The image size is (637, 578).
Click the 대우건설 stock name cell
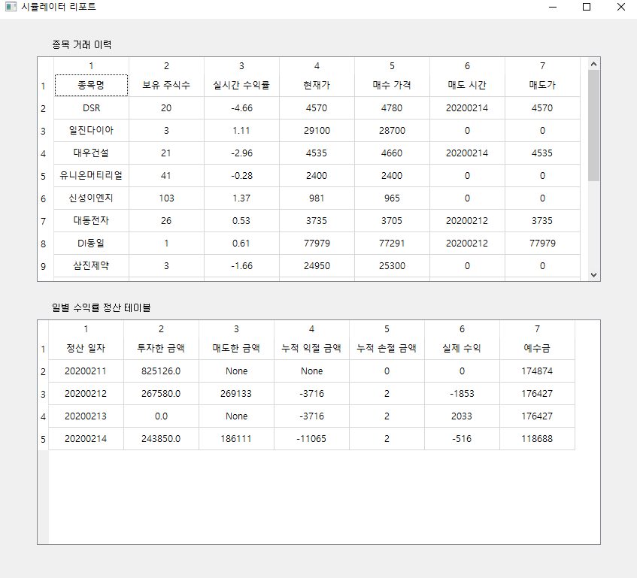(92, 153)
